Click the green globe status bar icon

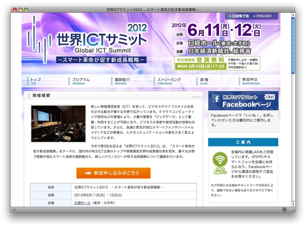tap(285, 210)
